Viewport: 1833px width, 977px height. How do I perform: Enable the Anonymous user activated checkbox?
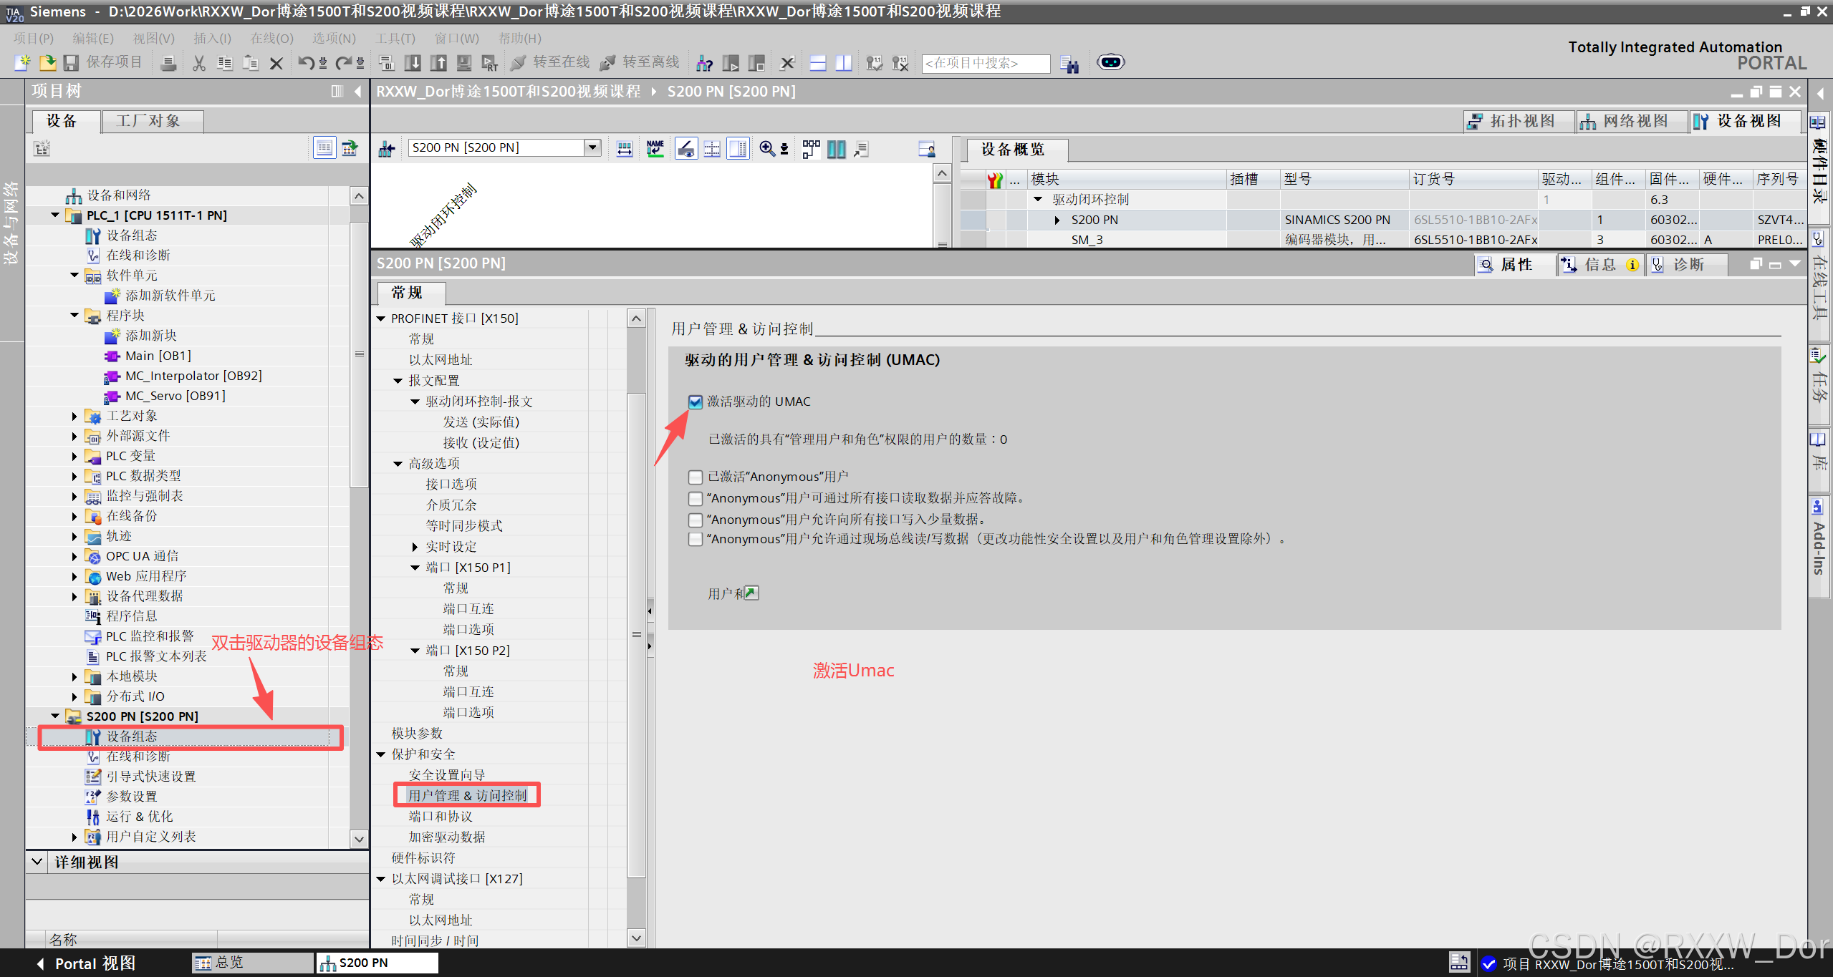[695, 477]
